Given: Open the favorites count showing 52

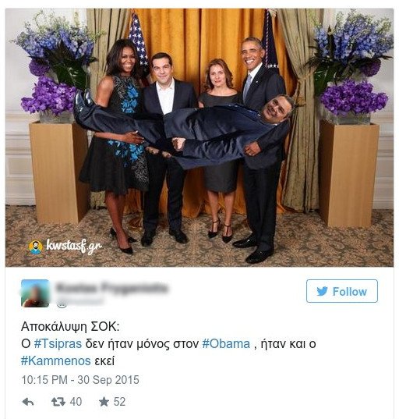Looking at the screenshot, I should point(119,402).
